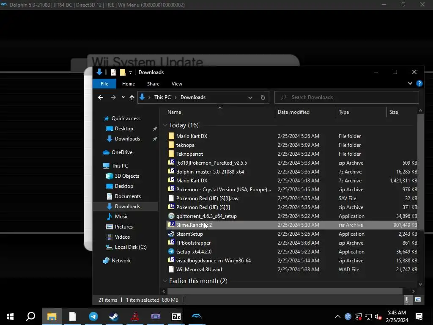433x325 pixels.
Task: Select Documents in navigation pane
Action: [128, 196]
